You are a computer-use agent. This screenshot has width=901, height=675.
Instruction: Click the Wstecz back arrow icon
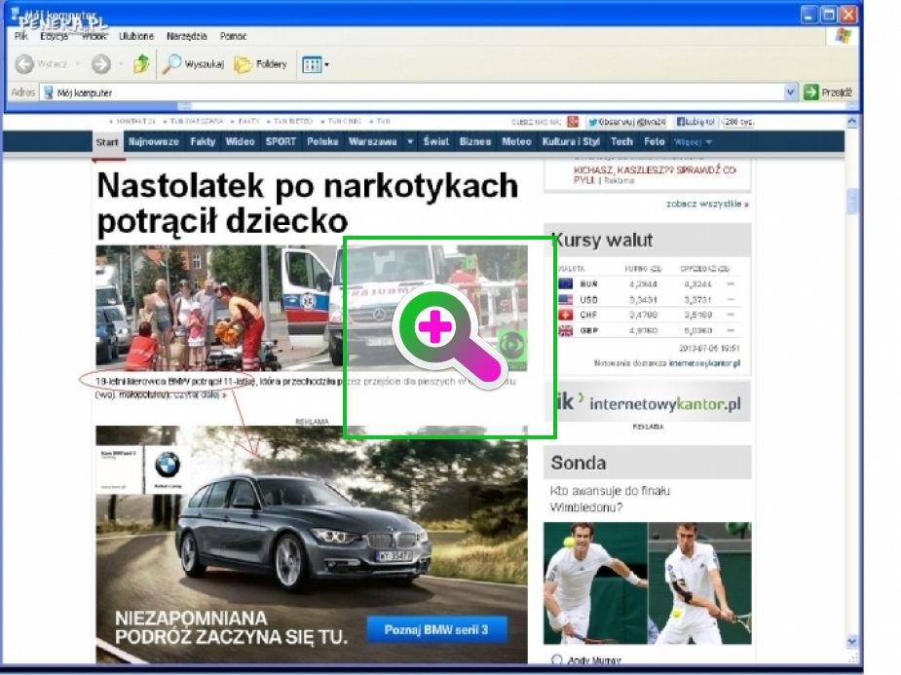pos(26,64)
